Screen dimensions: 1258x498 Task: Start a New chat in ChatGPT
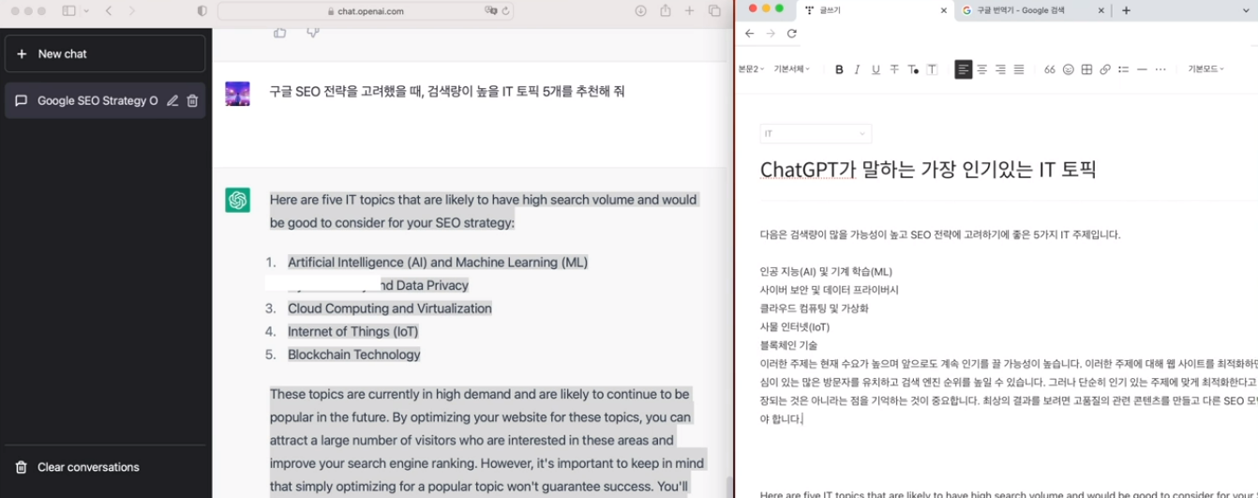tap(105, 53)
